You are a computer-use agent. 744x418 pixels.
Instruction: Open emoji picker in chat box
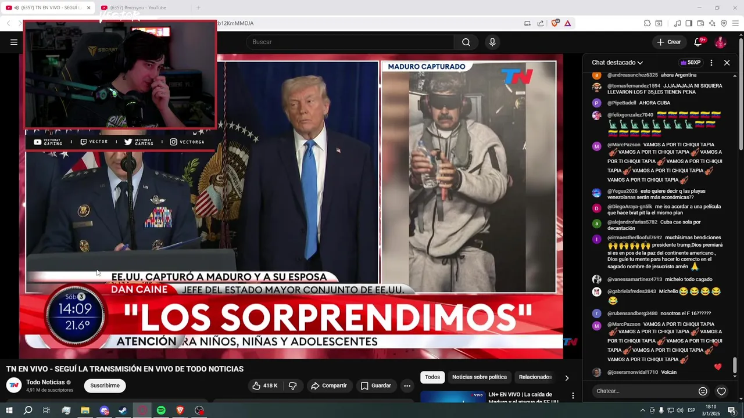(703, 391)
